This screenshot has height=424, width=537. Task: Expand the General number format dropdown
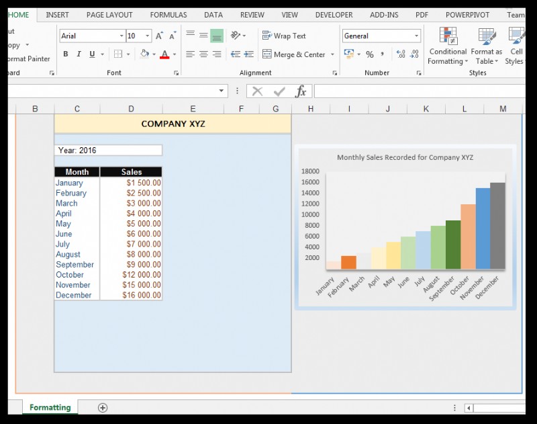[416, 35]
